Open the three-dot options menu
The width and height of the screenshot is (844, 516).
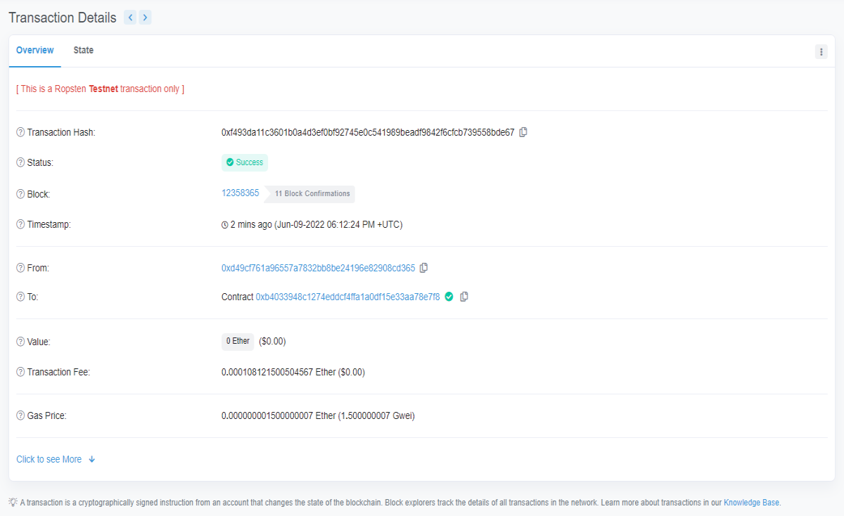(x=821, y=51)
